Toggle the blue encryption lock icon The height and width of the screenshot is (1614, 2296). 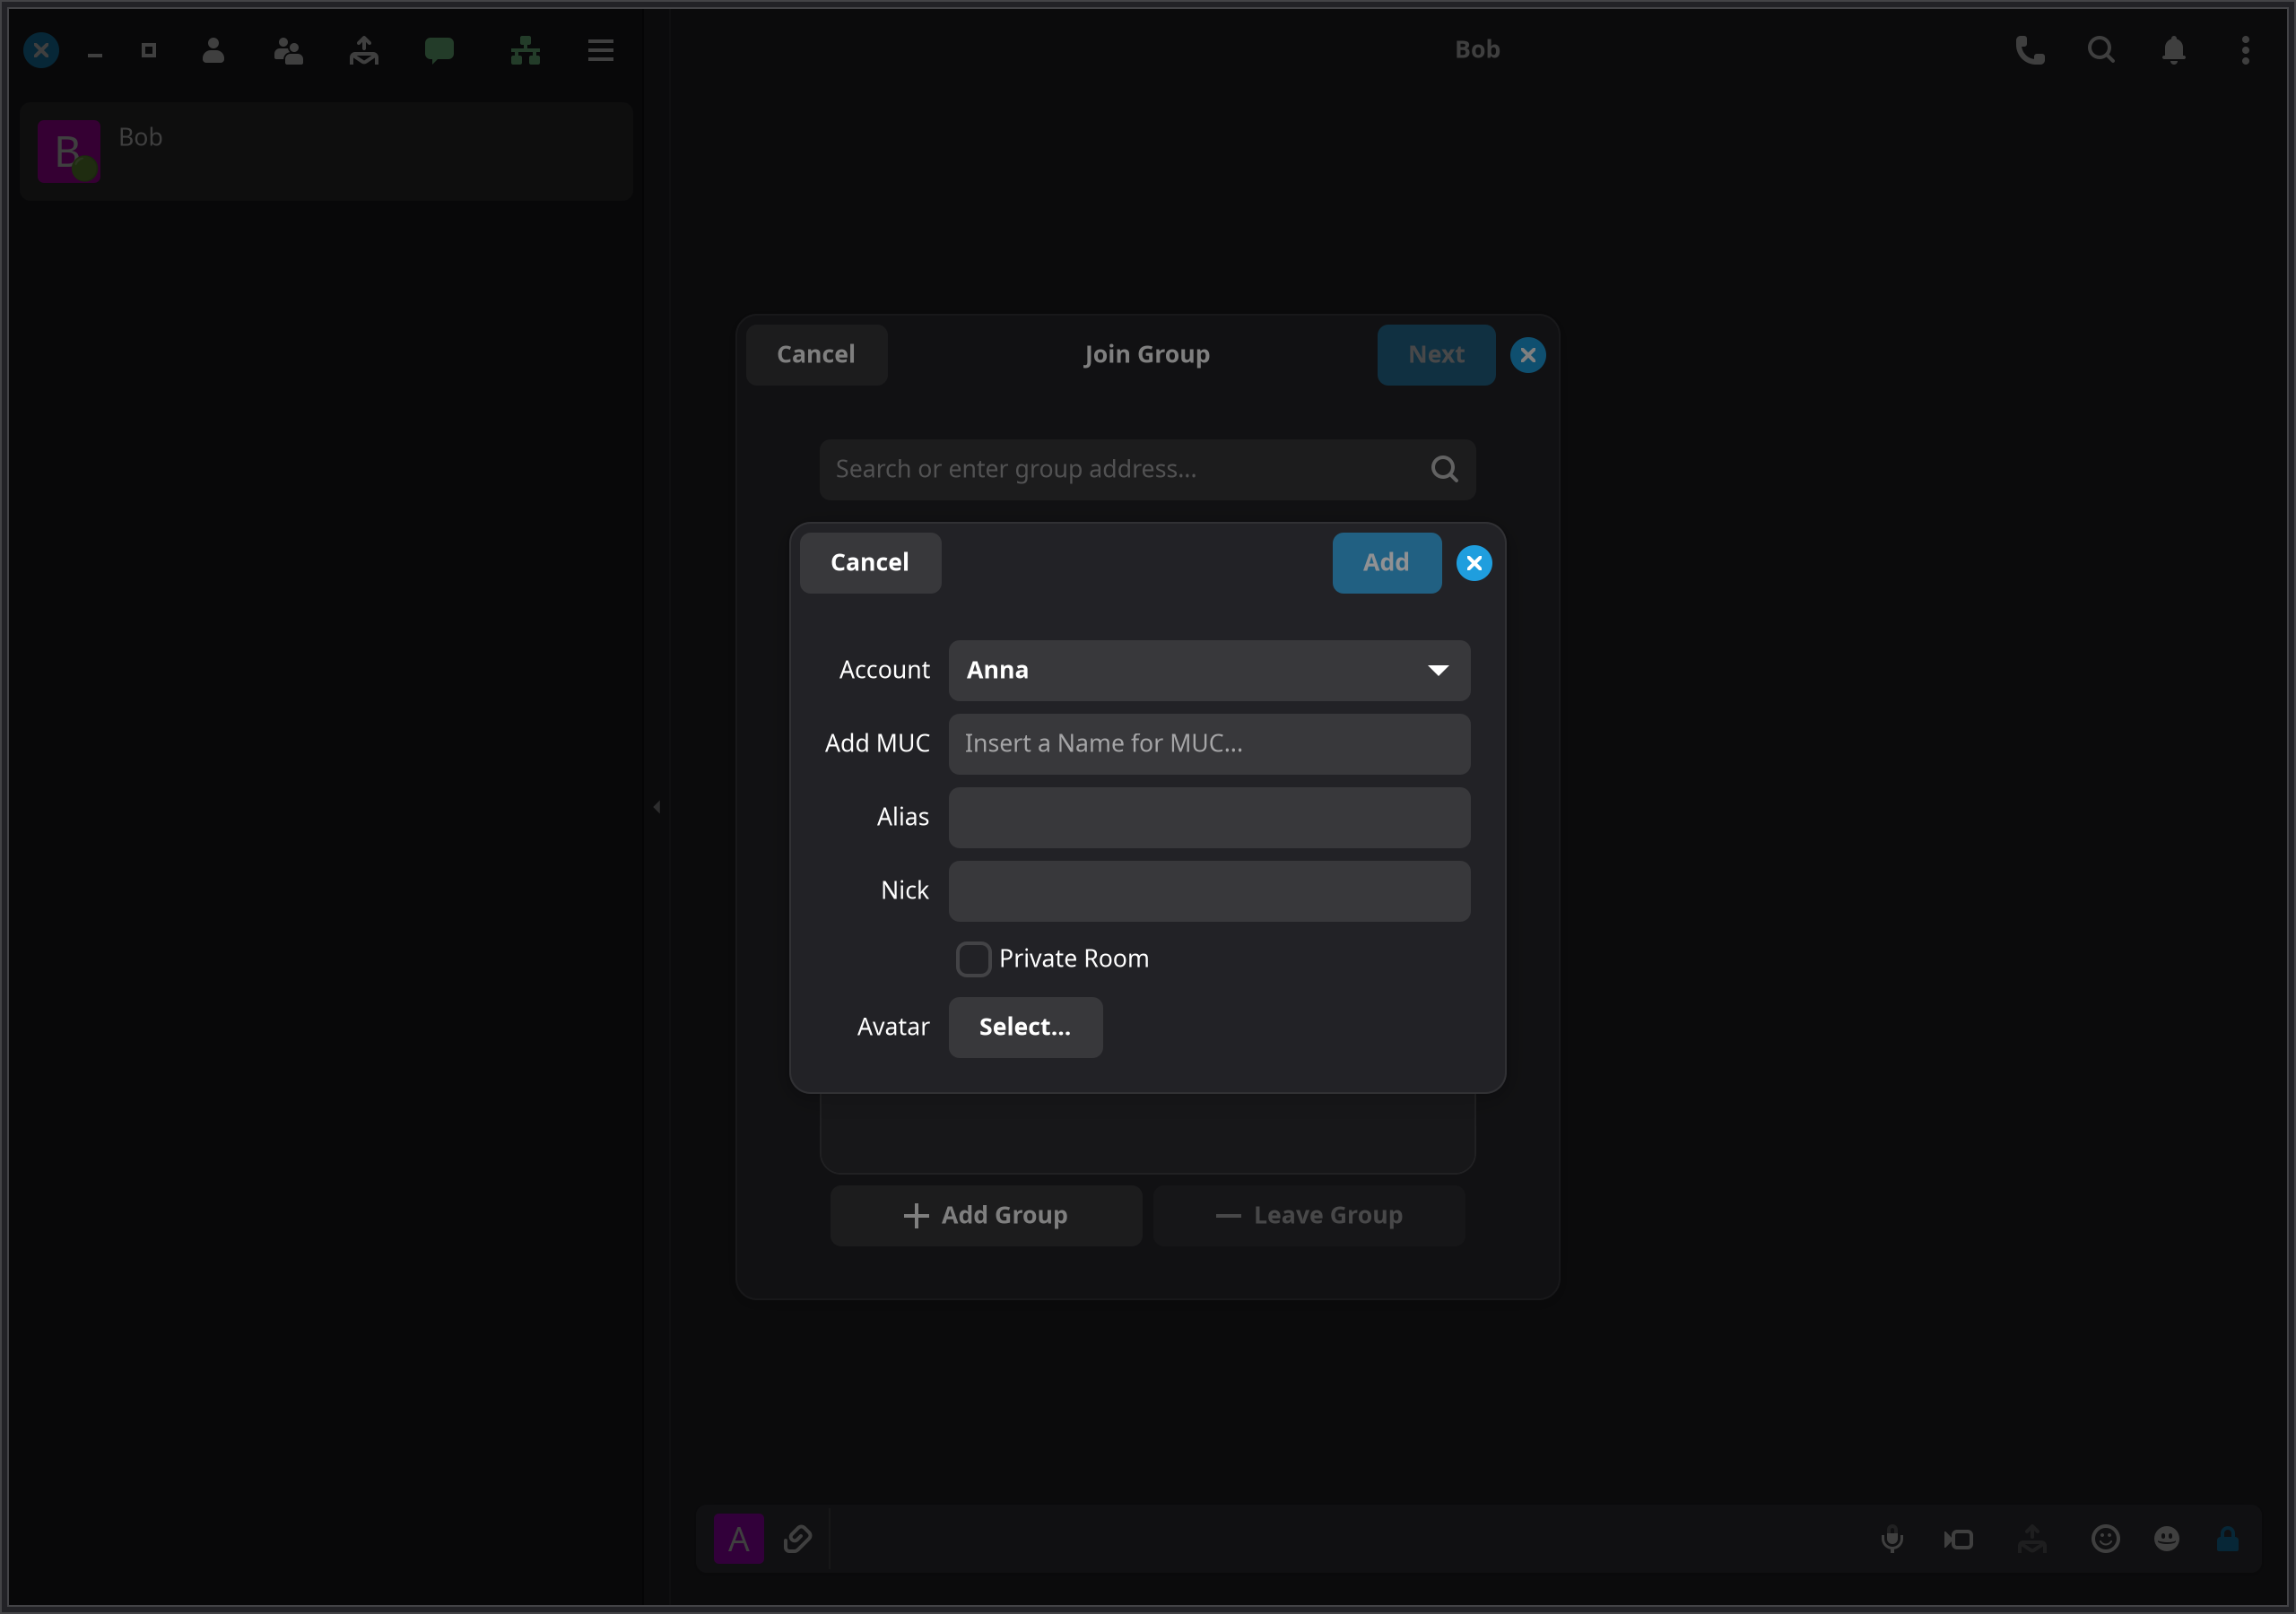2228,1538
